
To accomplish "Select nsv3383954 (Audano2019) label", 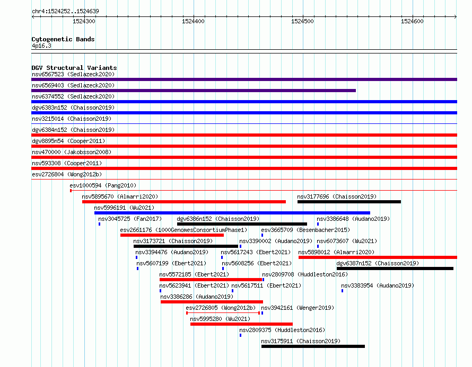I will 378,285.
